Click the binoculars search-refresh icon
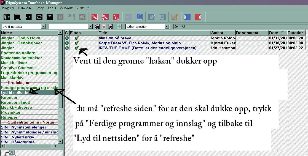This screenshot has width=308, height=156. (97, 26)
